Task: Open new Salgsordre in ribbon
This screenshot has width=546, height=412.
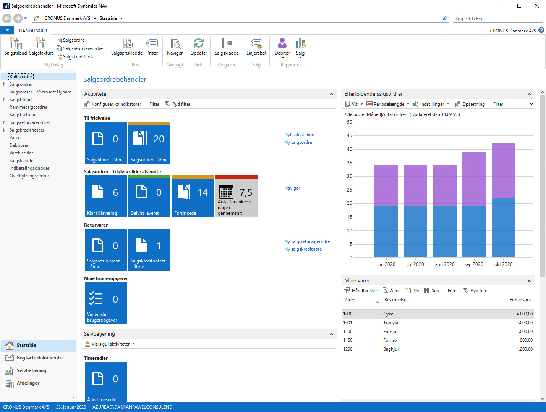Action: coord(71,40)
